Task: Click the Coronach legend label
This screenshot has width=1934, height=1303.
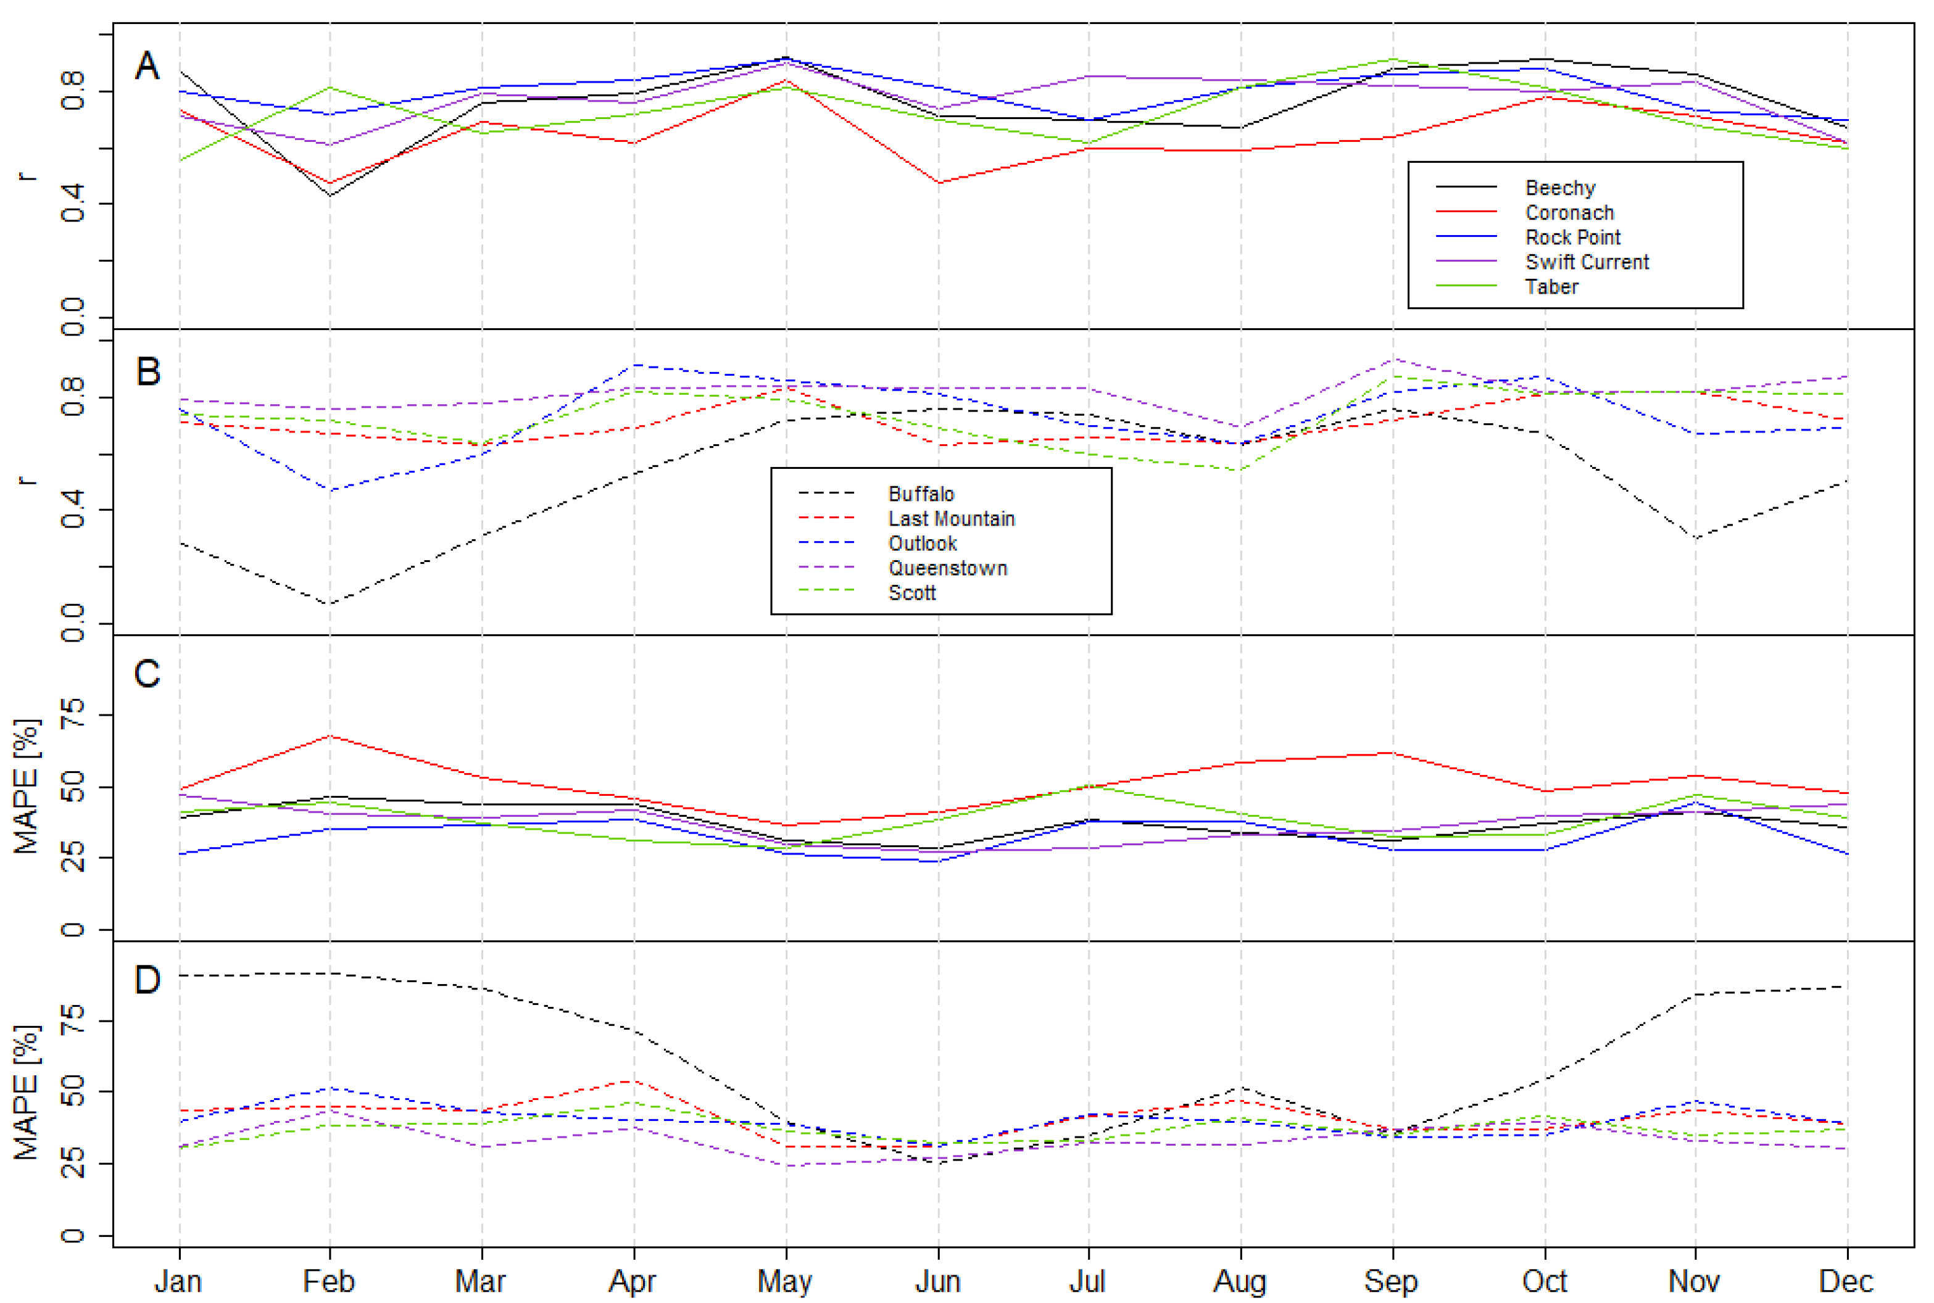Action: coord(1569,213)
